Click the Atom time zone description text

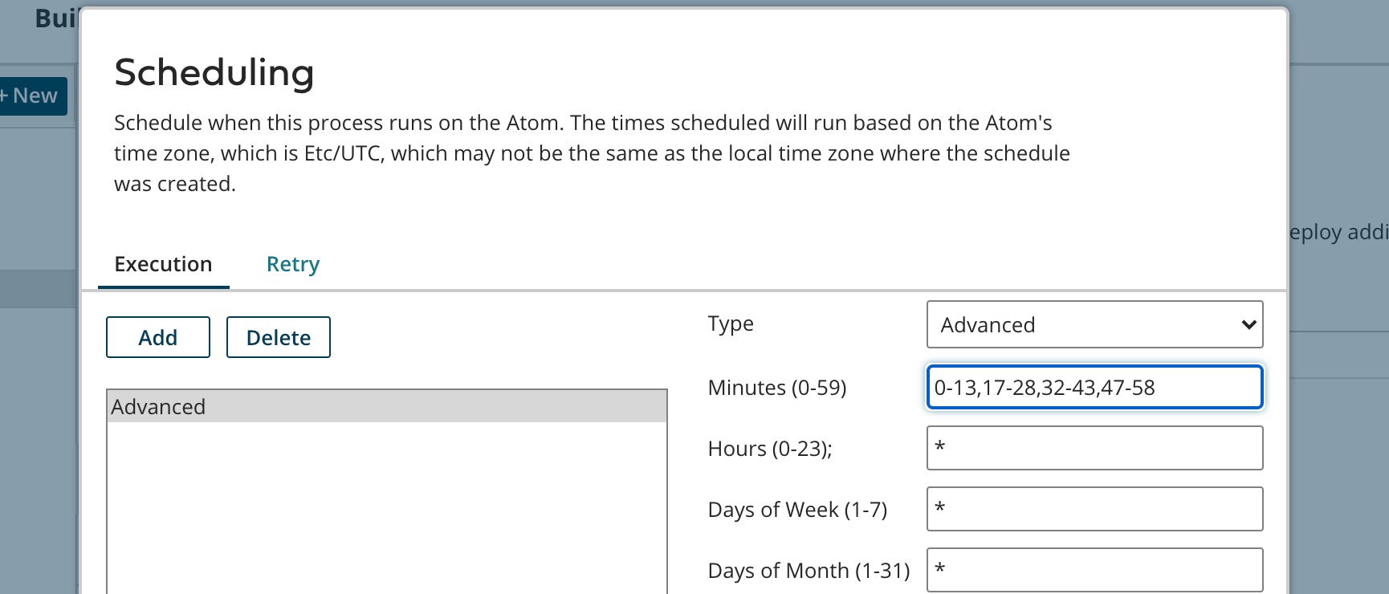tap(592, 153)
